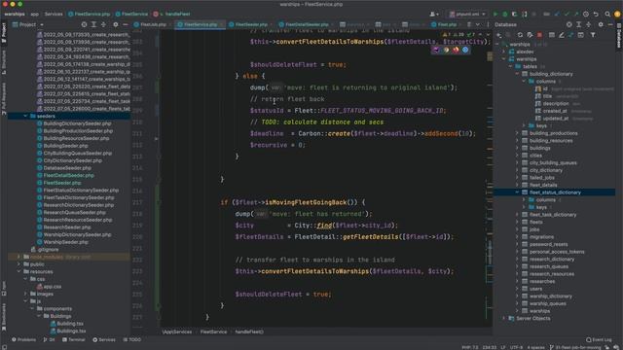623x350 pixels.
Task: Open Database panel settings gear
Action: tap(601, 24)
